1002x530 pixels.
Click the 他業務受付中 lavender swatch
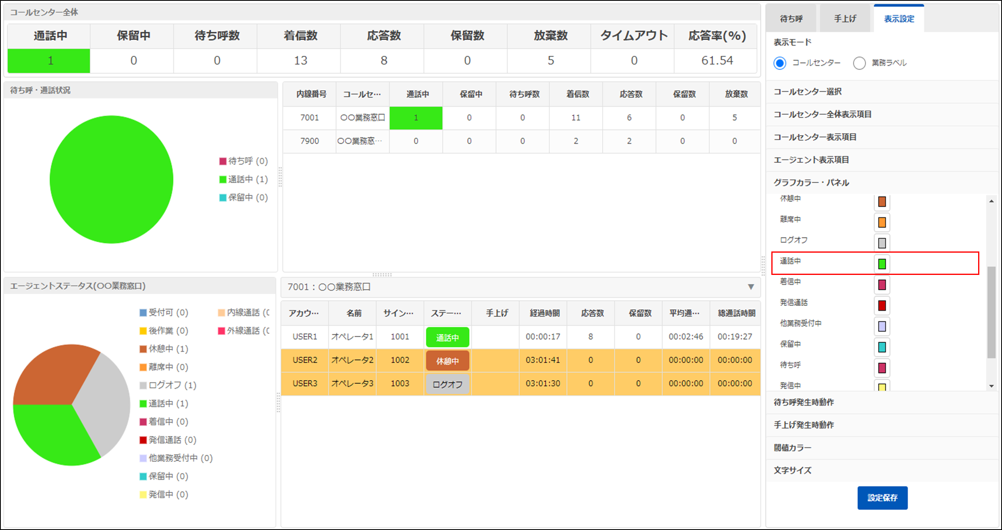[882, 326]
